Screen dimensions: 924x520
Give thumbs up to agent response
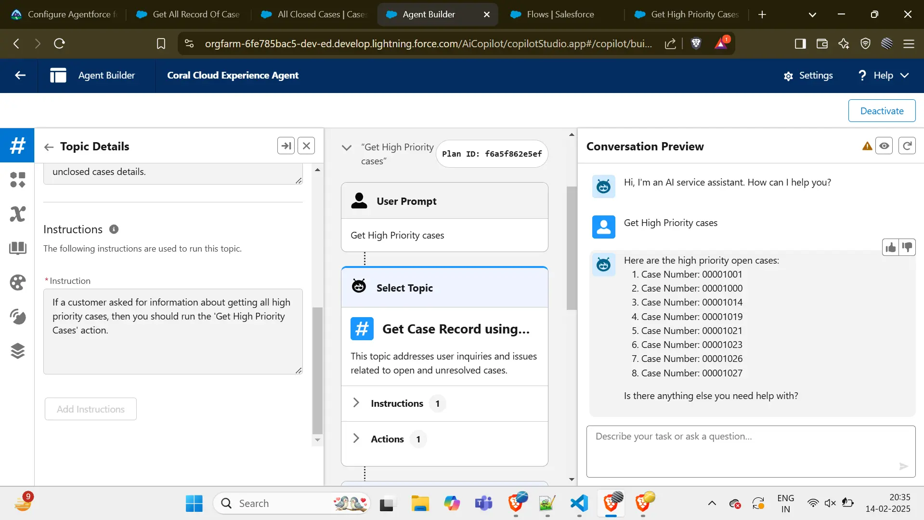point(890,247)
